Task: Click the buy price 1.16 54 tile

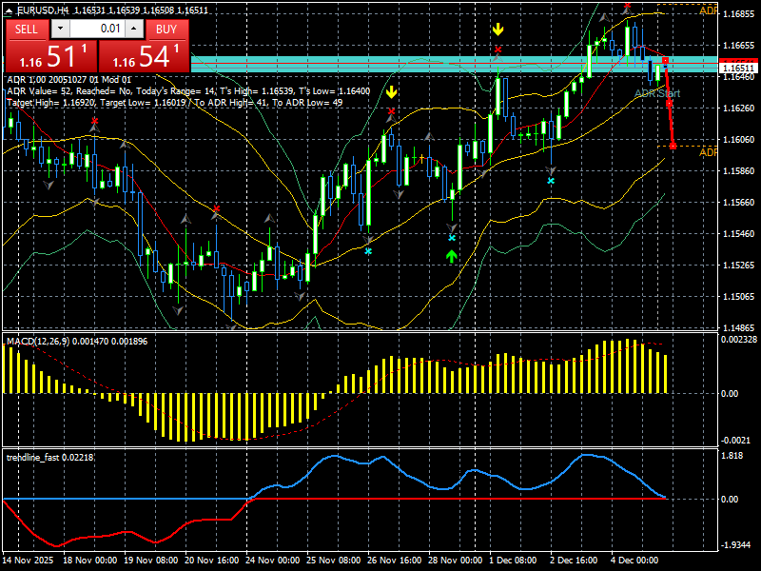Action: 144,56
